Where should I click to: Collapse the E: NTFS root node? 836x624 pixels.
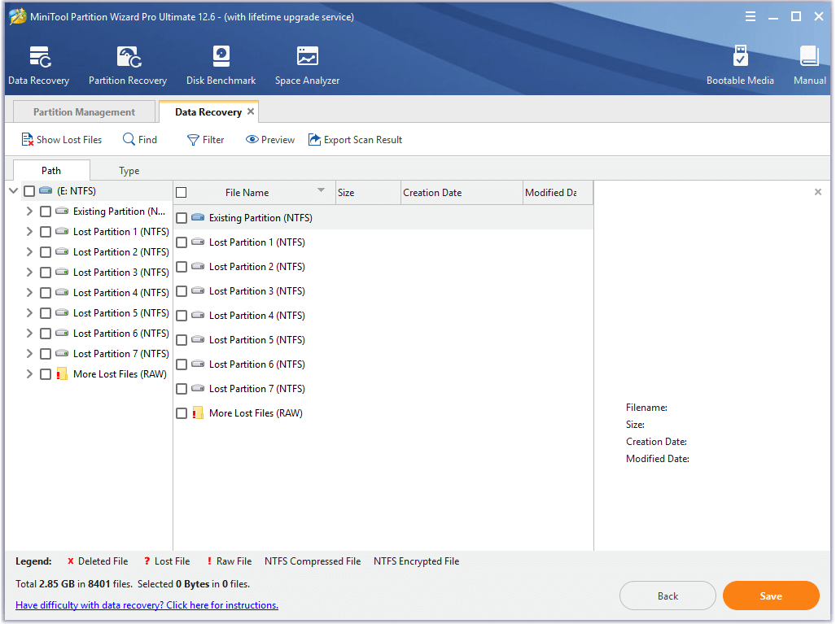click(x=13, y=191)
